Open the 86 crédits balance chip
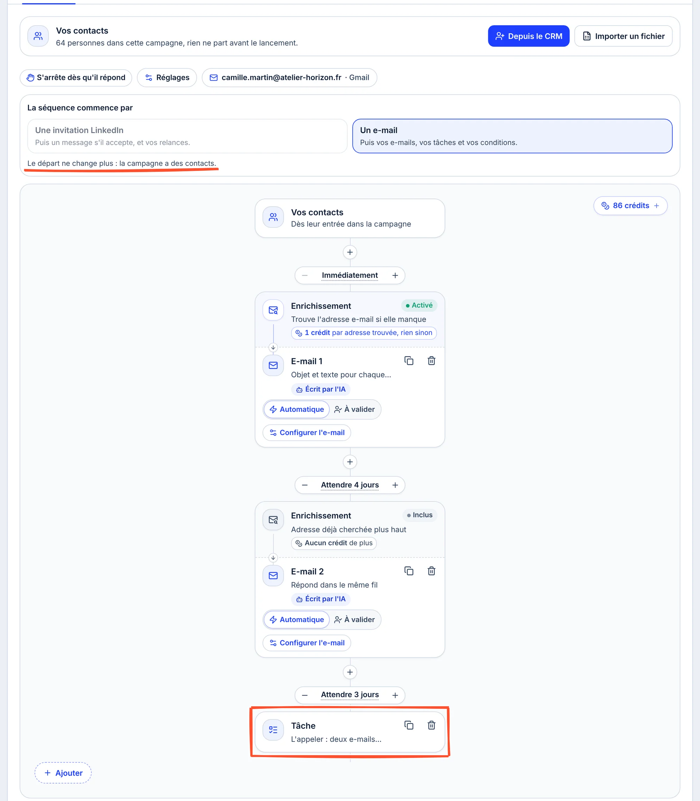700x801 pixels. [630, 206]
